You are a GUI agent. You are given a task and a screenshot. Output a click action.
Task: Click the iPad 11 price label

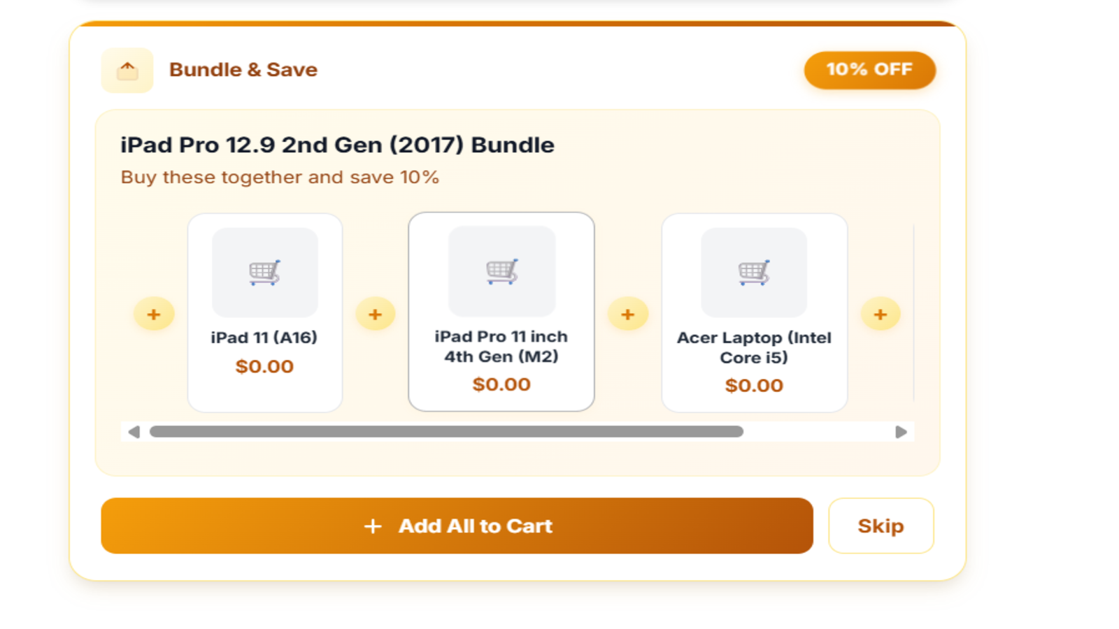[265, 366]
